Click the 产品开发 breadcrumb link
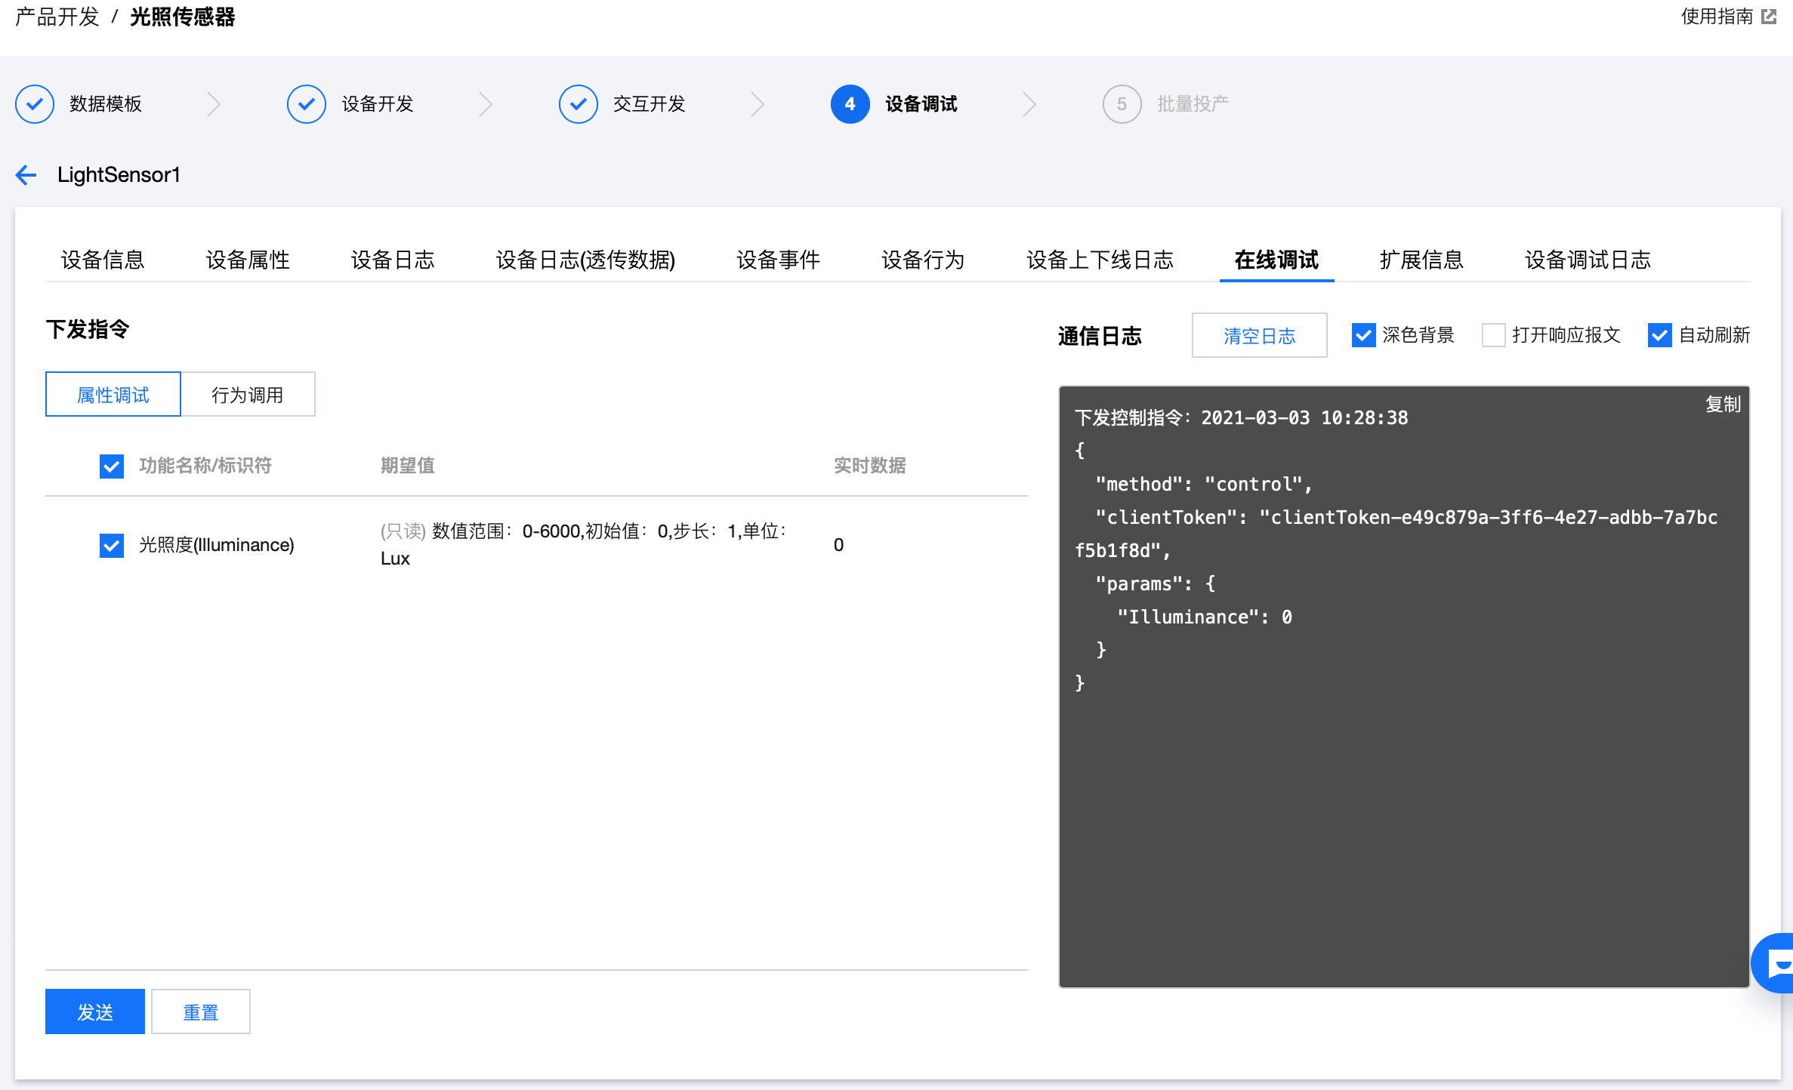Image resolution: width=1793 pixels, height=1090 pixels. (57, 17)
